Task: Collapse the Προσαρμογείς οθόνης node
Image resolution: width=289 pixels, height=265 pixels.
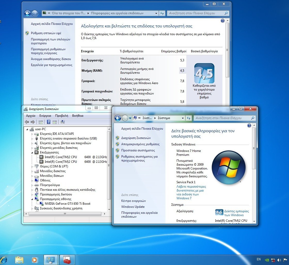Action: coord(32,199)
